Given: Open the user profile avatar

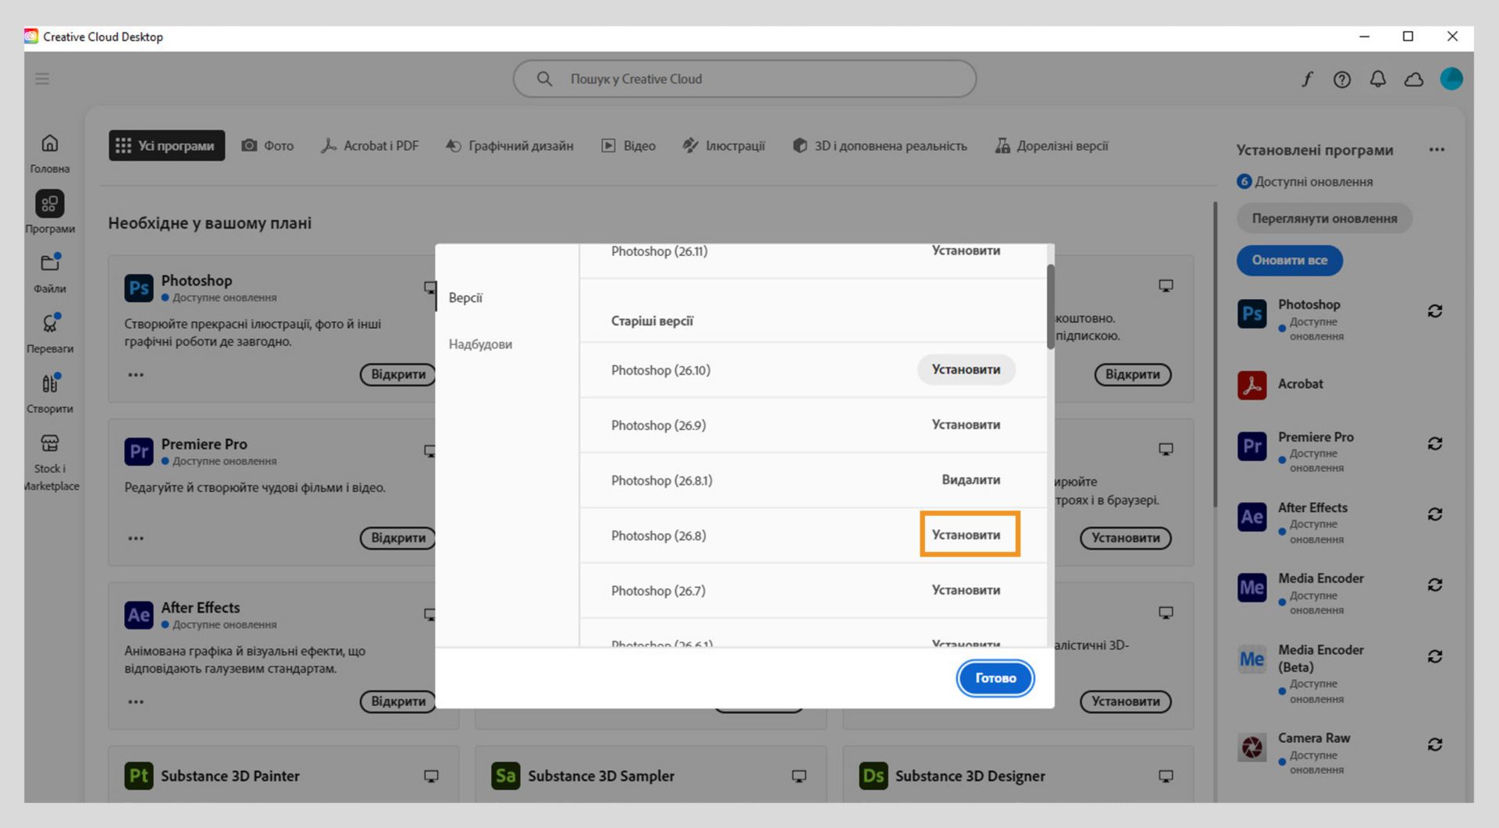Looking at the screenshot, I should (1451, 79).
